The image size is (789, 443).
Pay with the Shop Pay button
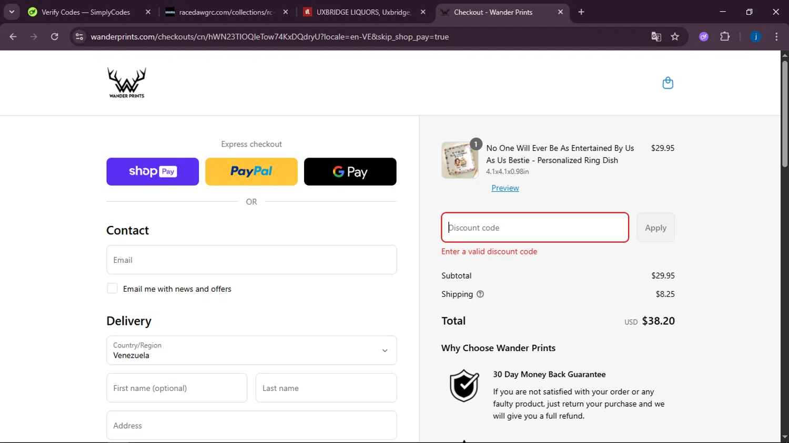153,172
